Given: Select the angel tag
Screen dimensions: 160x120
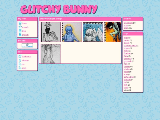Looking at the screenshot, I should pyautogui.click(x=126, y=38).
